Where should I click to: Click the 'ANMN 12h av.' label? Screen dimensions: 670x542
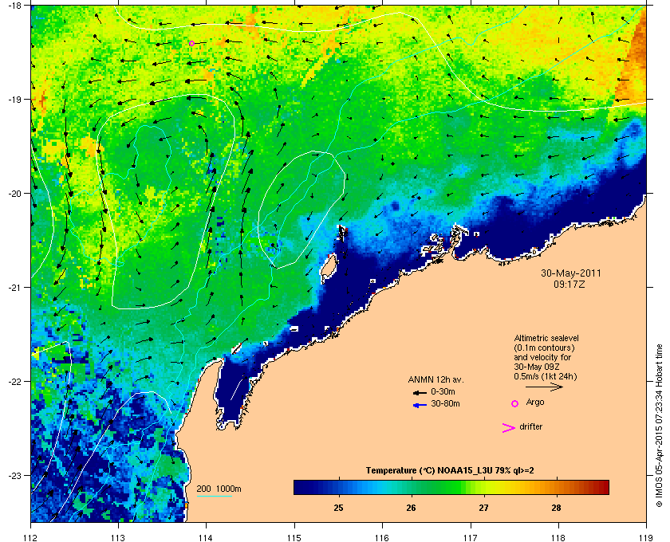coord(436,379)
